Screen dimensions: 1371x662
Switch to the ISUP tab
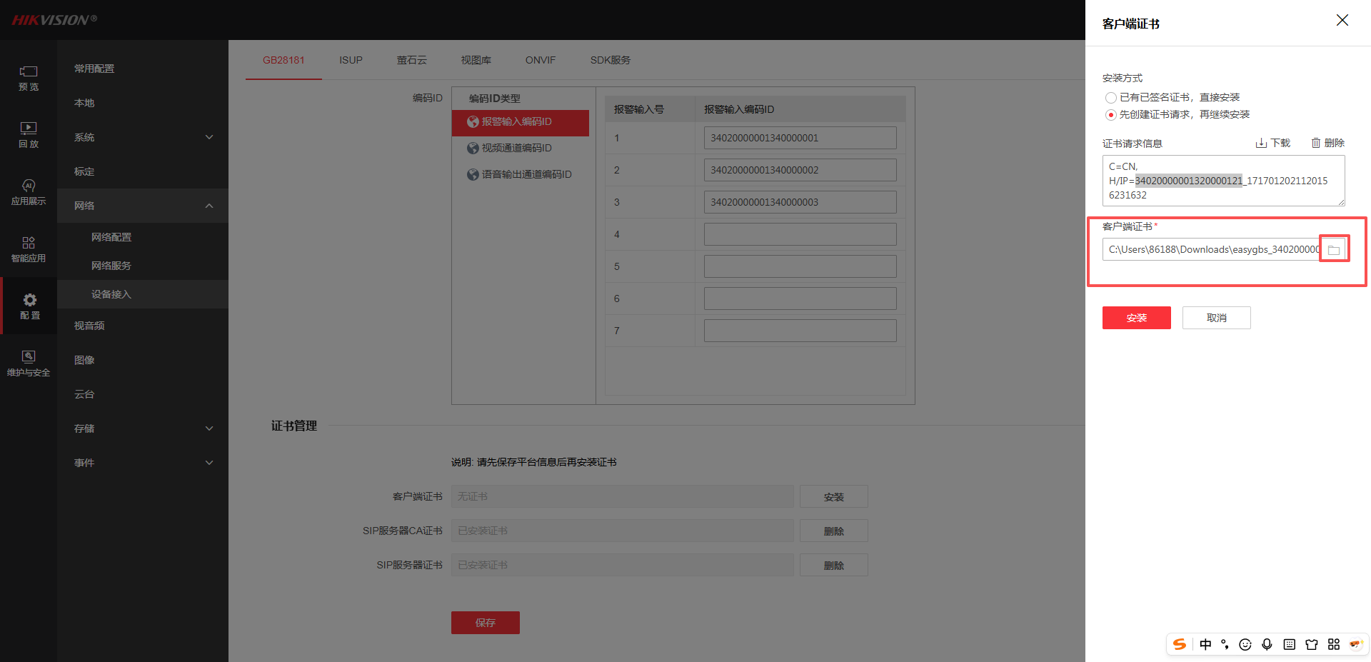click(x=351, y=60)
